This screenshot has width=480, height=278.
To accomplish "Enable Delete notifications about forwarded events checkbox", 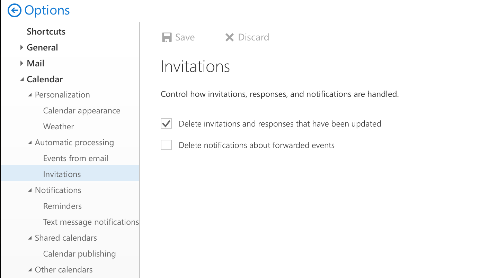I will click(166, 145).
